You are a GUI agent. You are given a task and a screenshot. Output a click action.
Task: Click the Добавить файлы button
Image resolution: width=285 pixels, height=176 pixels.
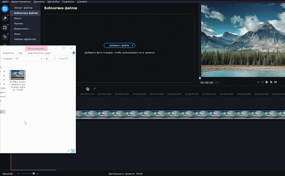117,45
